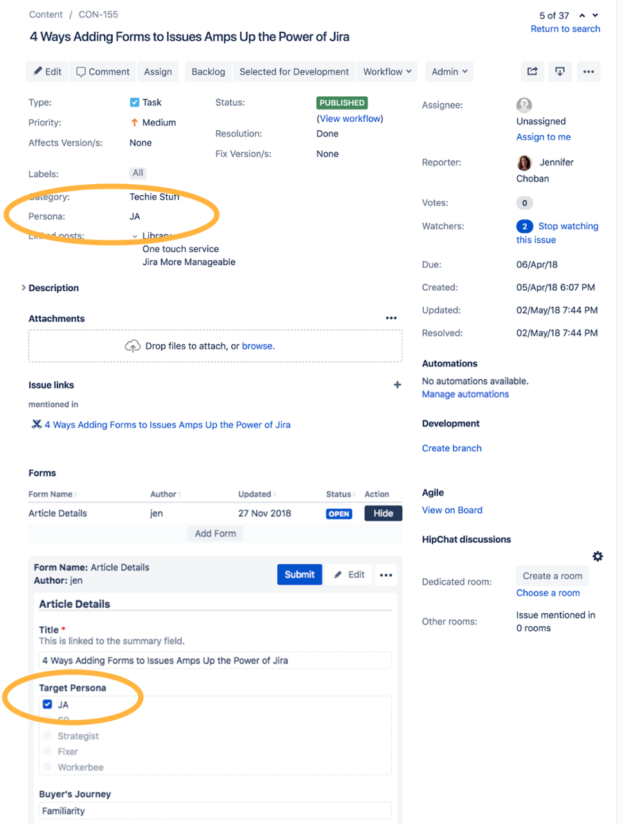Click the watchers count badge
The width and height of the screenshot is (623, 824).
(x=524, y=226)
